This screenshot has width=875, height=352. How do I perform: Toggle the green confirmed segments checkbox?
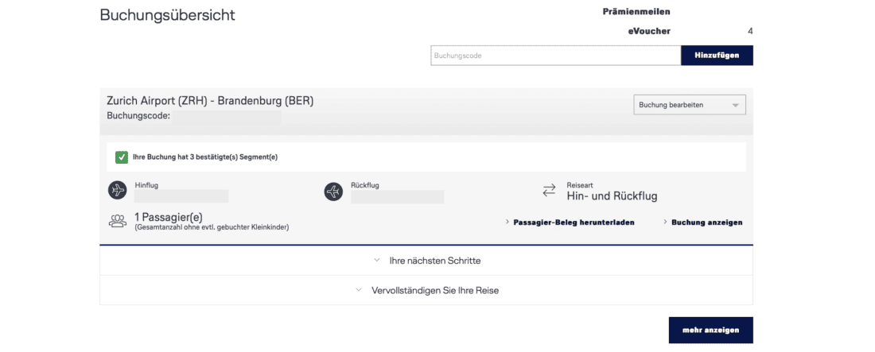[x=122, y=157]
